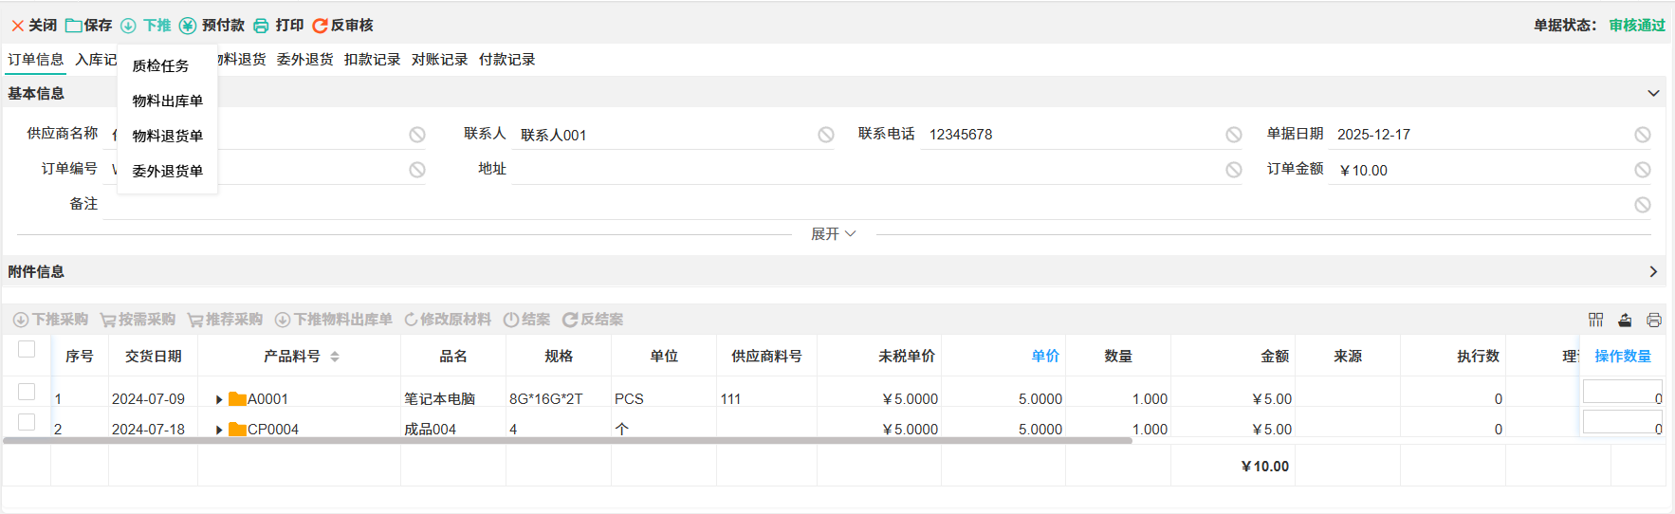This screenshot has height=514, width=1675.
Task: Click the orange folder icon beside A0001
Action: point(237,399)
